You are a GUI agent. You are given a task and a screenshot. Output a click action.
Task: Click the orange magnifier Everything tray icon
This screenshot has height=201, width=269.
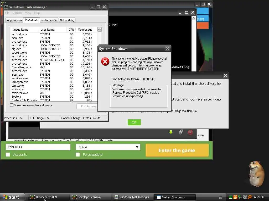(x=250, y=197)
